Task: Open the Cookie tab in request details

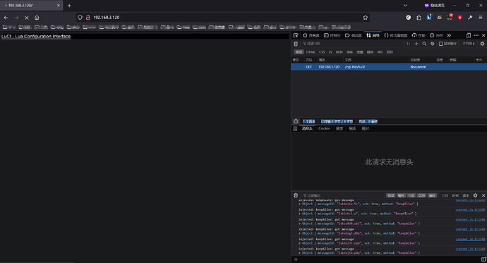Action: 324,128
